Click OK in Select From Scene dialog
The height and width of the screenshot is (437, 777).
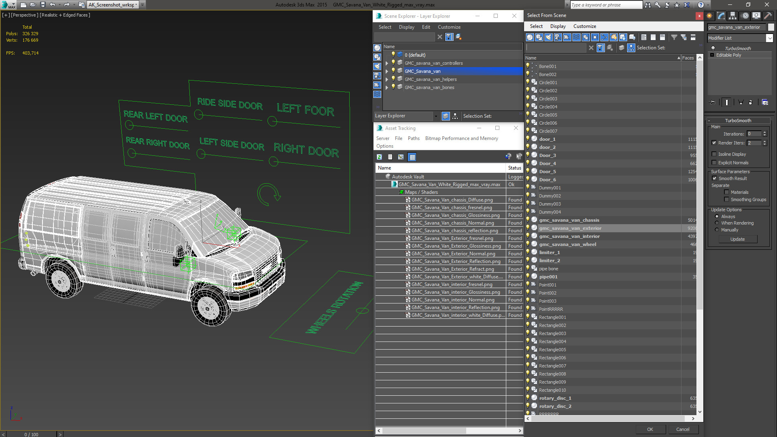[x=650, y=429]
